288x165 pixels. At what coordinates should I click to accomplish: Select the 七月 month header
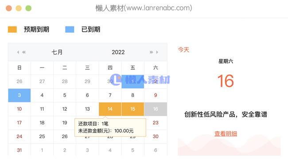tap(57, 52)
